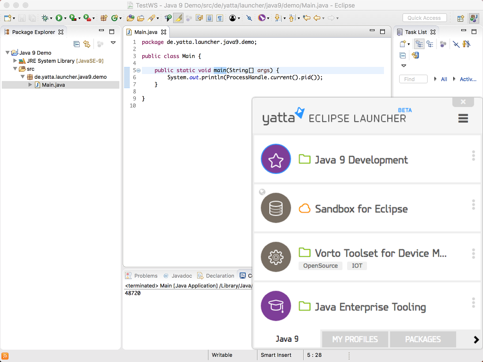Click the New Java Package toolbar icon
Screen dimensions: 483x362
(x=104, y=18)
